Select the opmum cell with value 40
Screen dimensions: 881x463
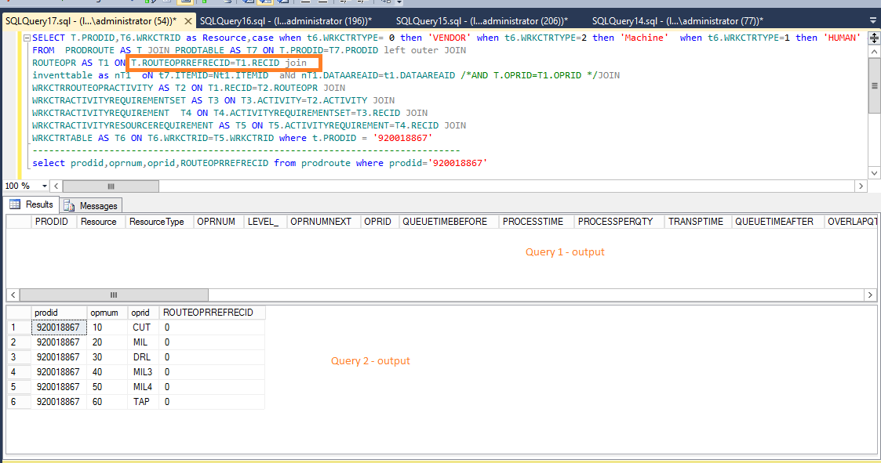click(107, 372)
